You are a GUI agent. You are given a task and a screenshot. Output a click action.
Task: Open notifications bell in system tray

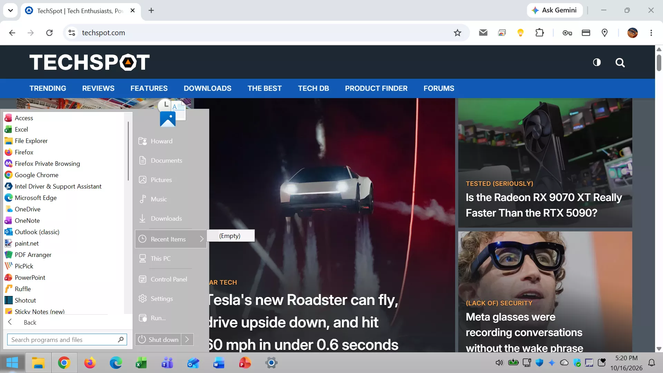click(x=652, y=363)
